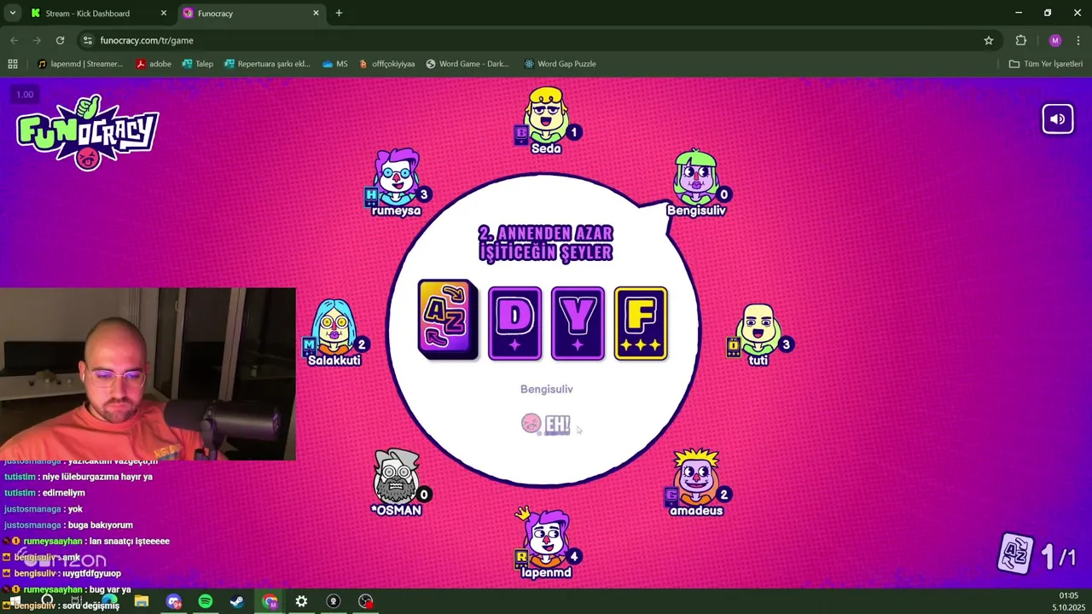Open the Extensions puzzle menu

click(1021, 40)
